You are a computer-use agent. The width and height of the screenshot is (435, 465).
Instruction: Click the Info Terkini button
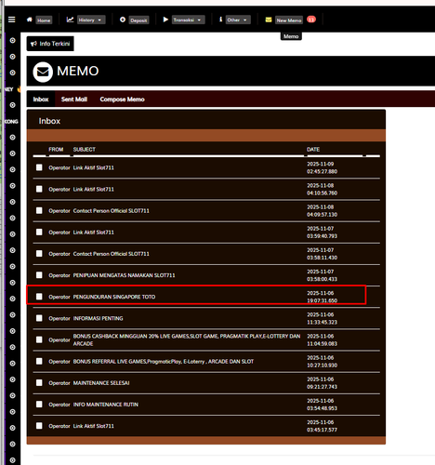(50, 44)
